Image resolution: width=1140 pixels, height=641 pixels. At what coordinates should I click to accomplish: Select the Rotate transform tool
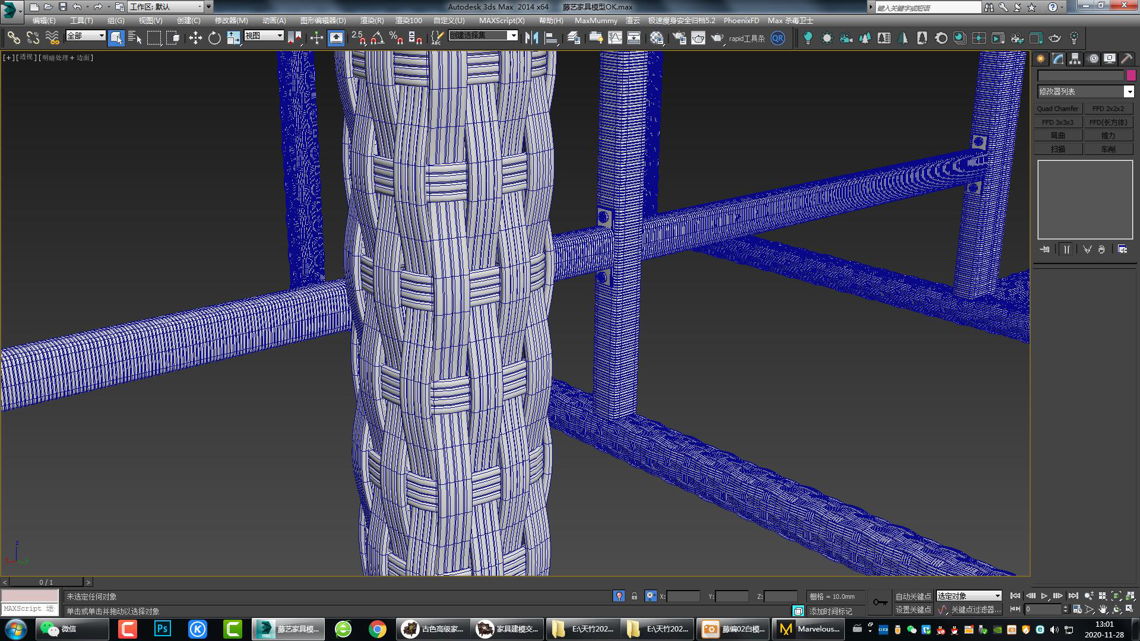point(214,39)
